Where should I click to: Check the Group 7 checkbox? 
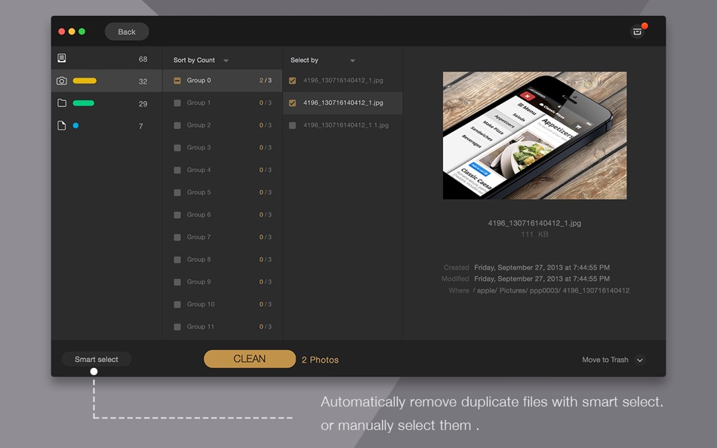coord(177,238)
